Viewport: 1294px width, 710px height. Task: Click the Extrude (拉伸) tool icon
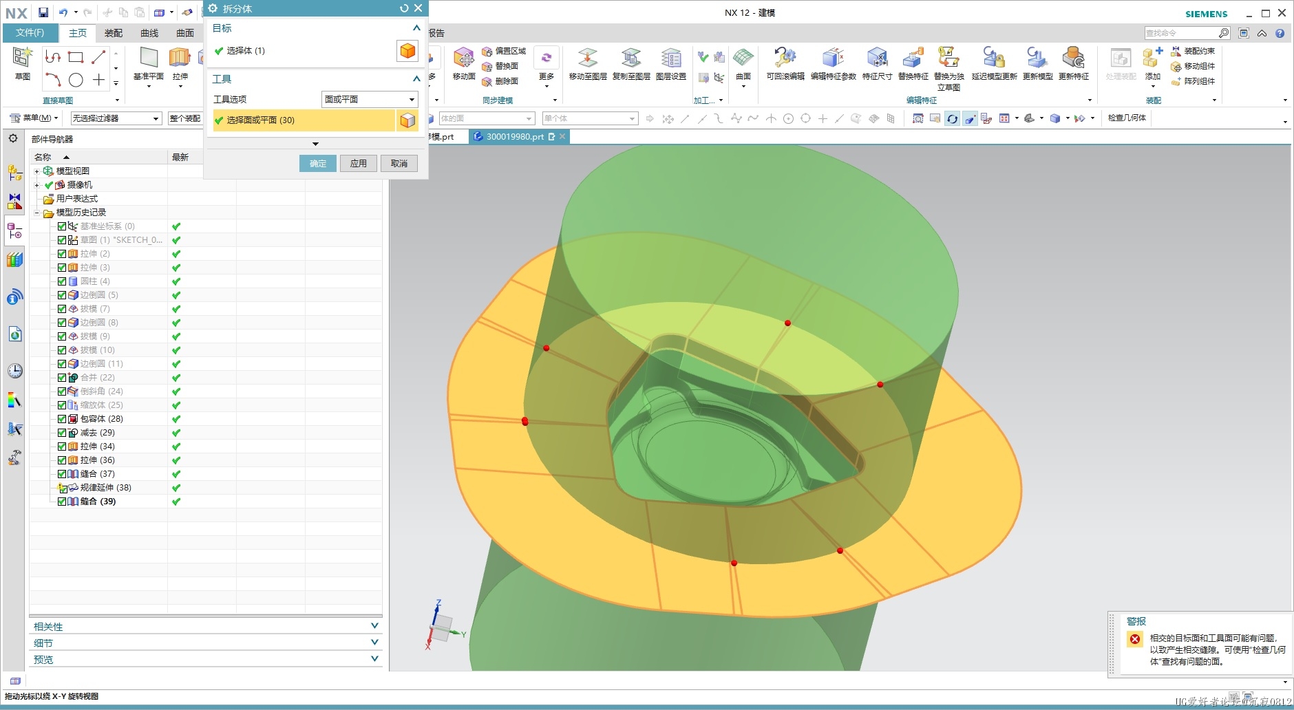coord(180,58)
